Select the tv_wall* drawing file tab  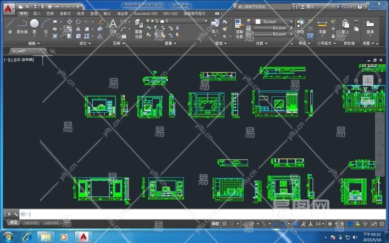point(27,51)
